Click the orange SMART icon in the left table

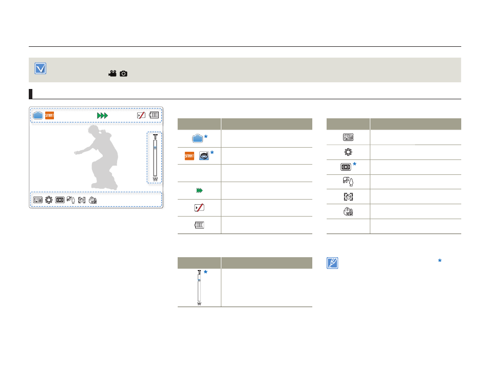point(190,156)
